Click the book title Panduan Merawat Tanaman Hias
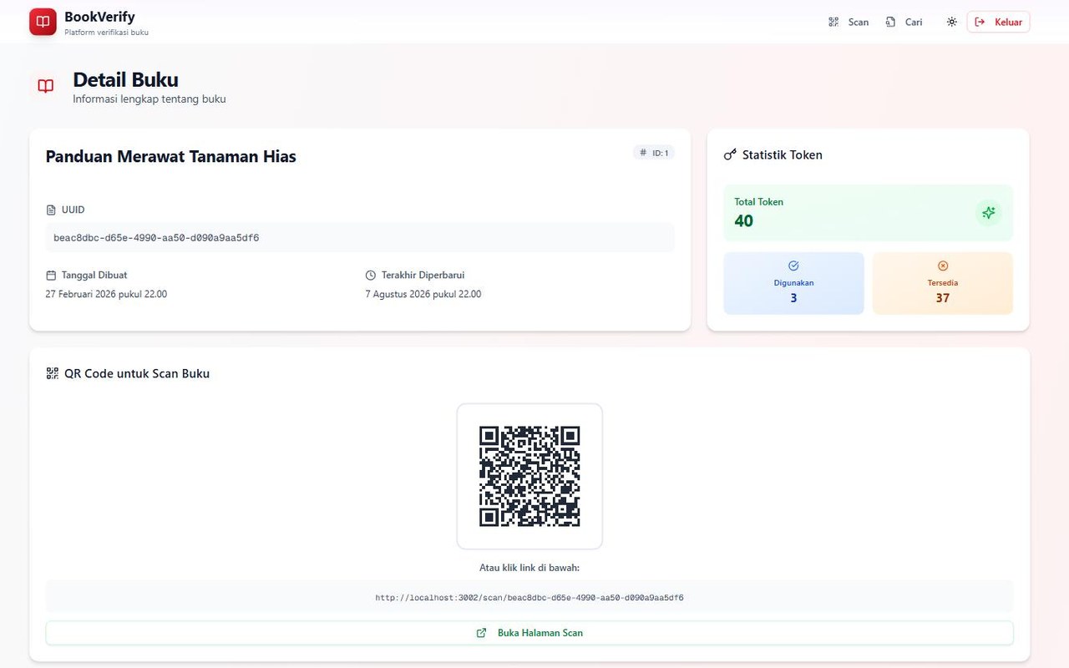The height and width of the screenshot is (668, 1069). [170, 157]
